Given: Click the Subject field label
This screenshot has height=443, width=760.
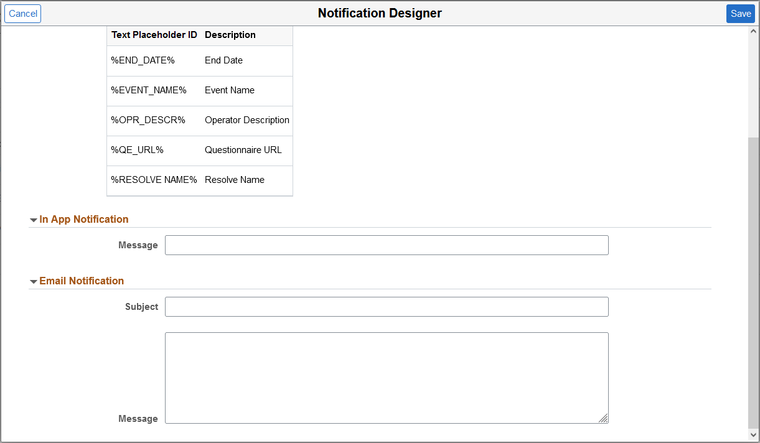Looking at the screenshot, I should (142, 307).
